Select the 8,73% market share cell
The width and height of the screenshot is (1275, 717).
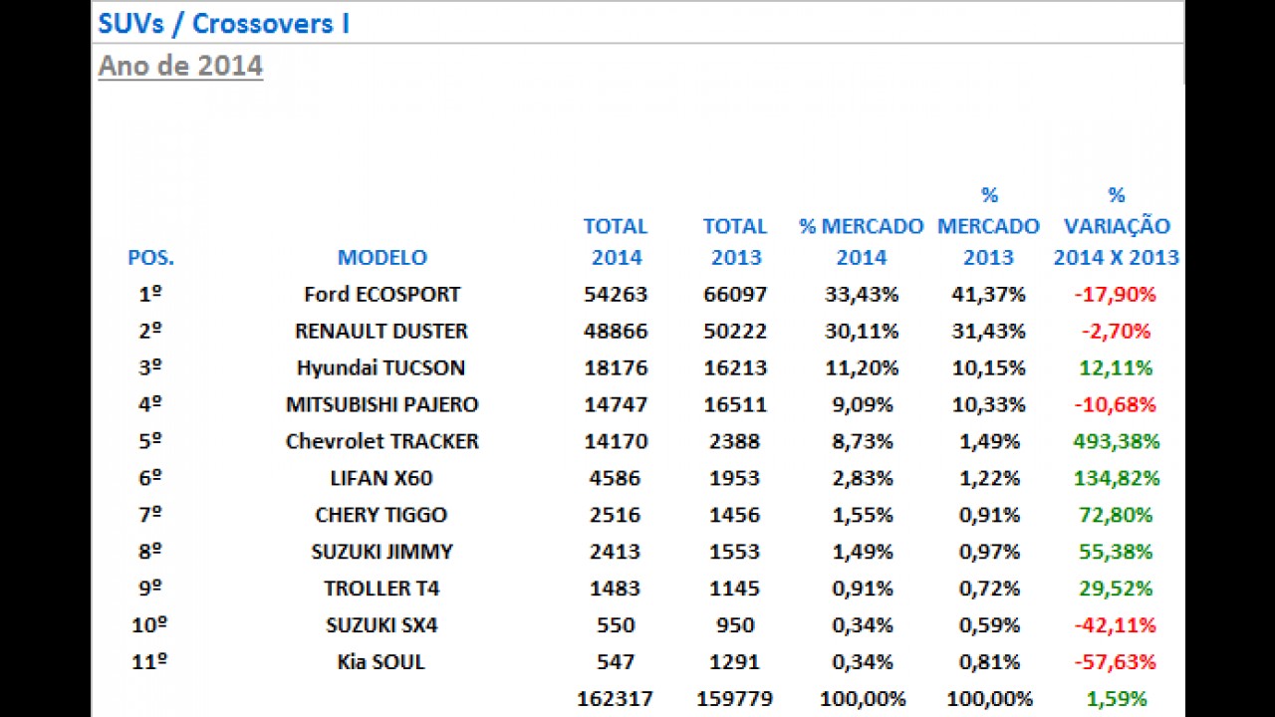[x=862, y=441]
